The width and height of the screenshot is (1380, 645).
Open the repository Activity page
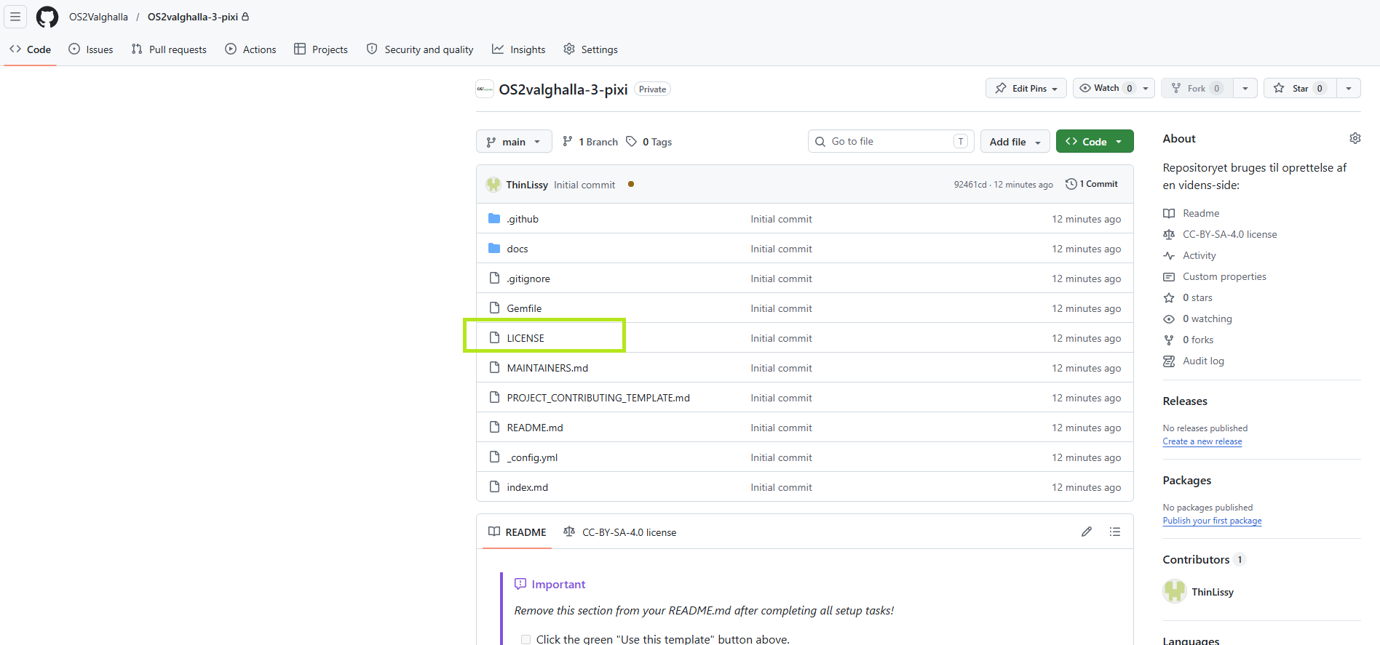(x=1190, y=255)
